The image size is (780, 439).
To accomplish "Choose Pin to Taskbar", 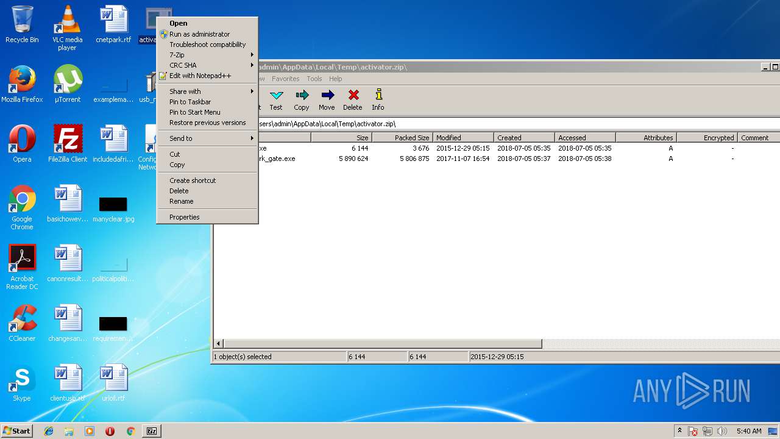I will click(x=208, y=102).
